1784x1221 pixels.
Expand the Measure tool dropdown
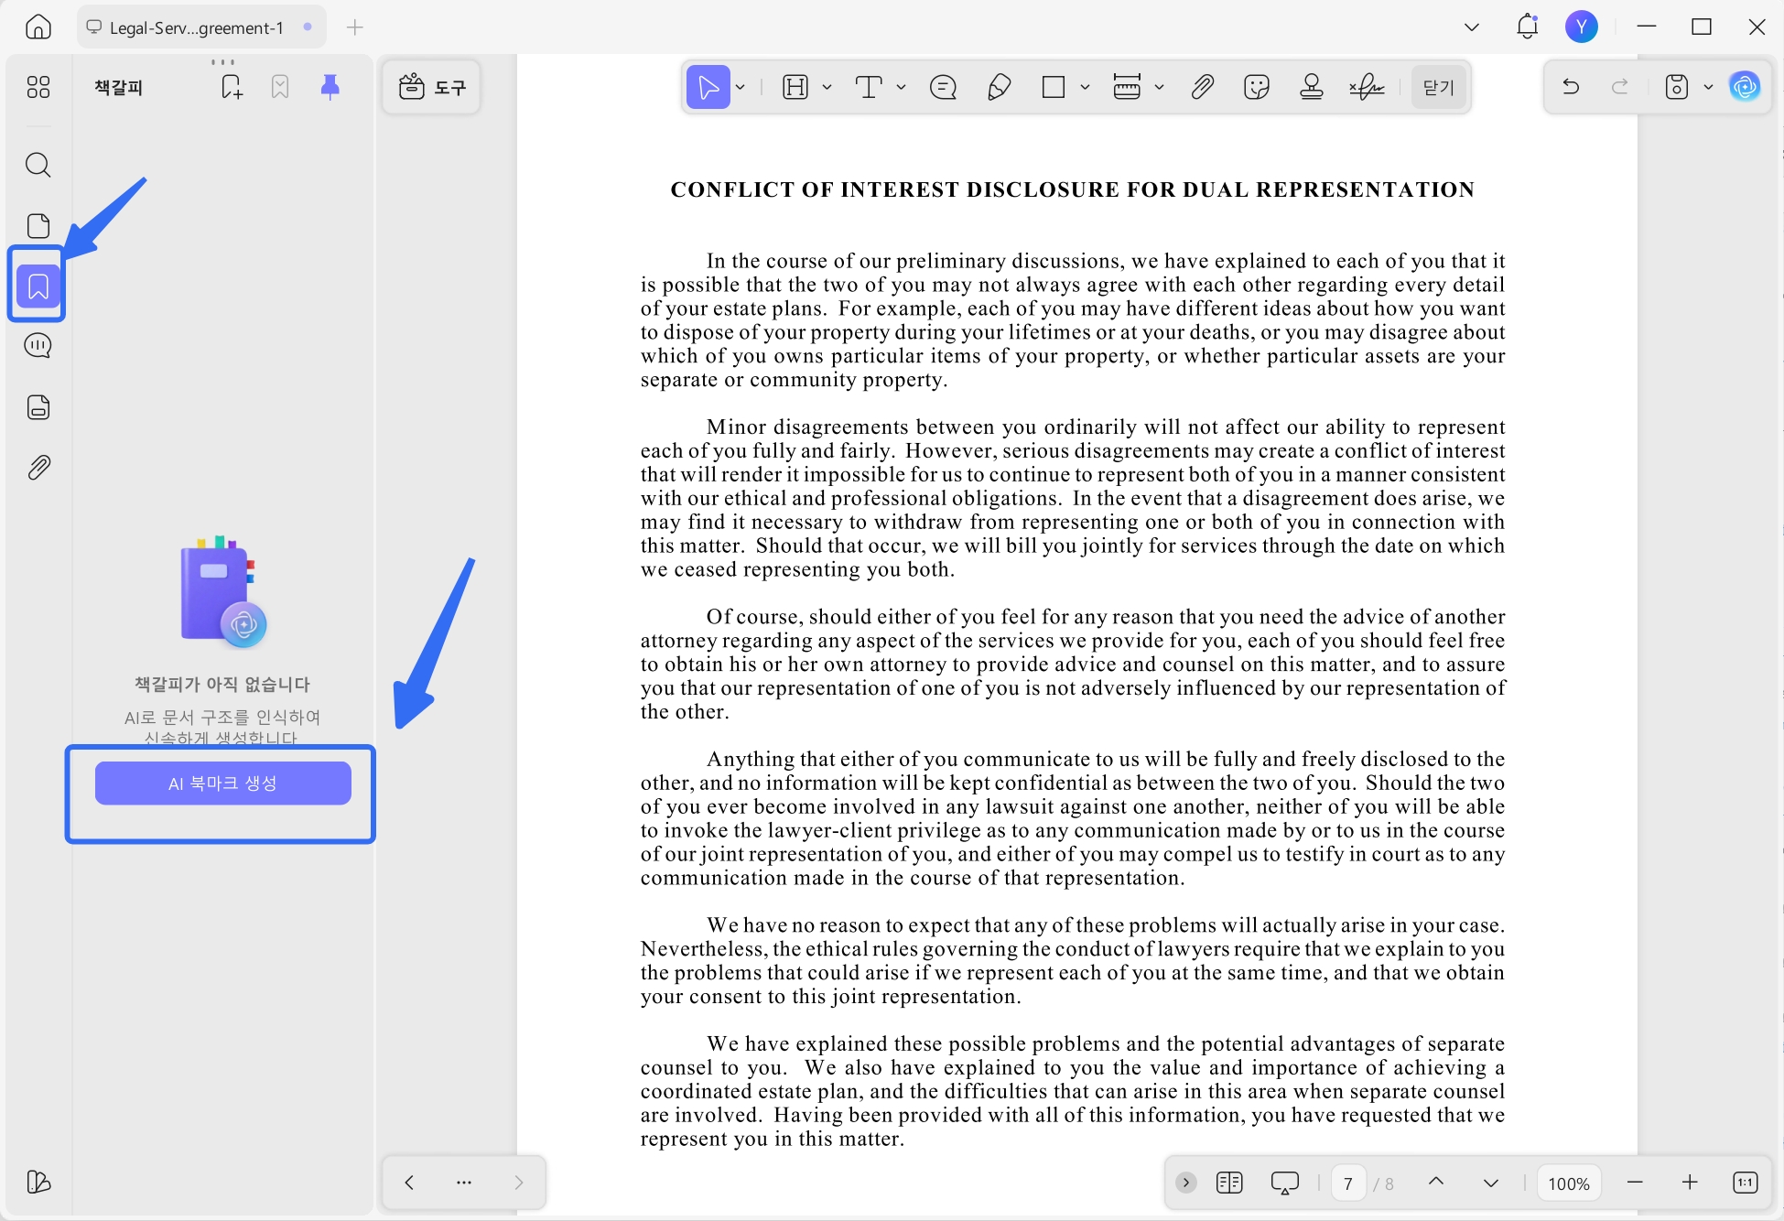[1160, 87]
